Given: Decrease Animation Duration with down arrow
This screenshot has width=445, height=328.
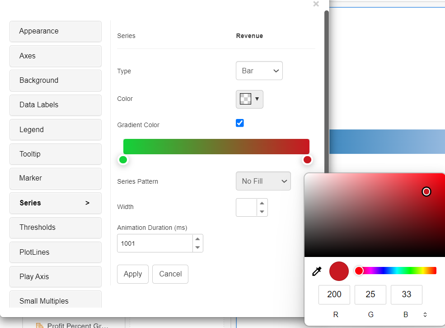Looking at the screenshot, I should [x=197, y=247].
